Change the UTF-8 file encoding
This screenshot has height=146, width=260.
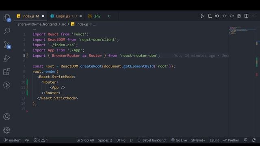tap(121, 140)
